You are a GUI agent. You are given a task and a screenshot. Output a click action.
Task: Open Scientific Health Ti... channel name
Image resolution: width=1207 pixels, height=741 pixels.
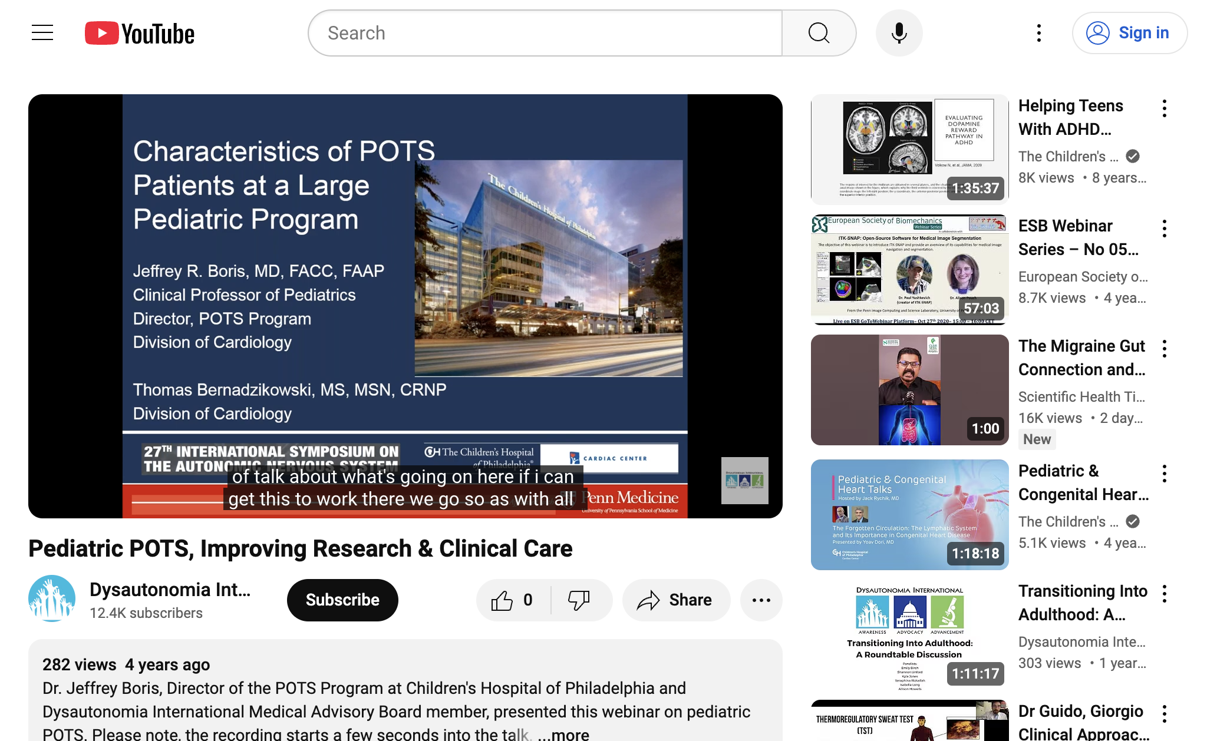(1081, 397)
